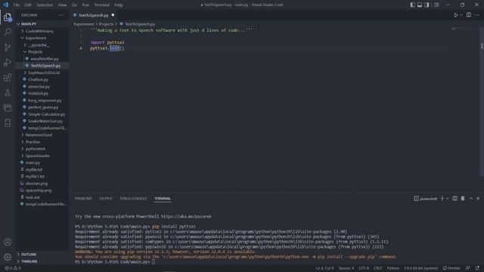Open the Edit menu
This screenshot has width=484, height=272.
click(28, 5)
